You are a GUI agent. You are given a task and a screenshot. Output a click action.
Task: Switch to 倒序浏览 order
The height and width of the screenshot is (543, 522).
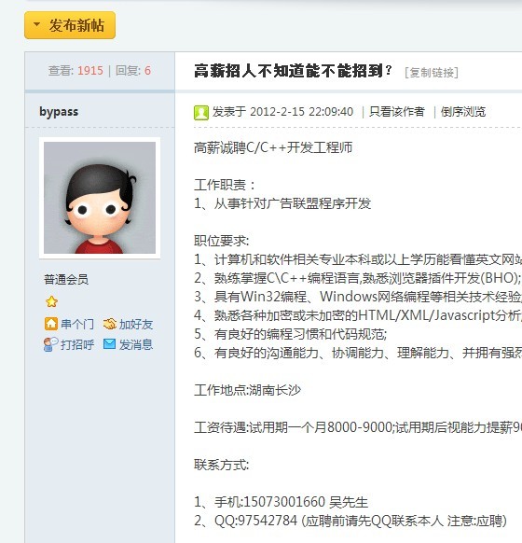pos(463,112)
